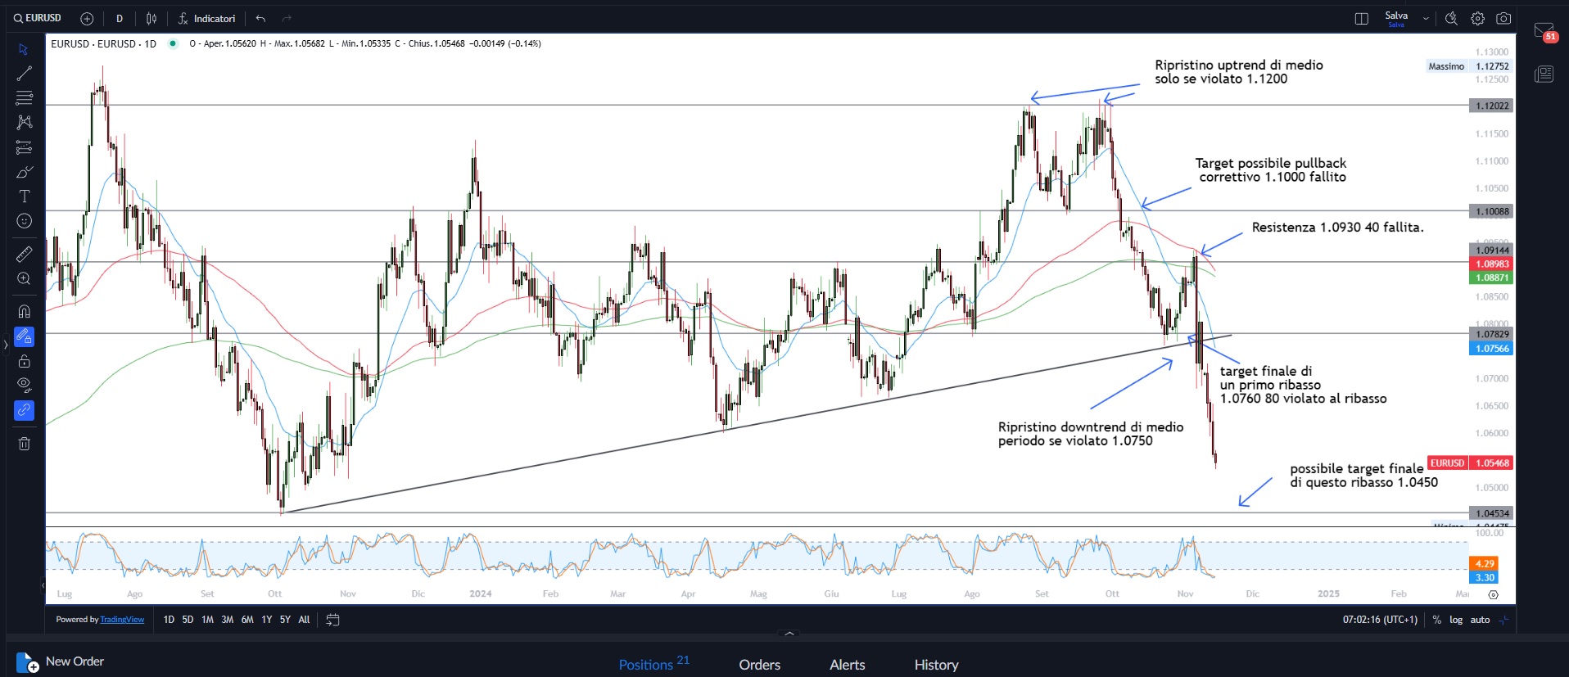
Task: Toggle auto scale mode
Action: [x=1480, y=620]
